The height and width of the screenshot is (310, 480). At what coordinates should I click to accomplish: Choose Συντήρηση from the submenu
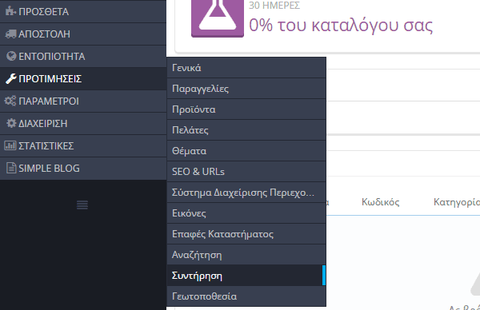click(246, 276)
